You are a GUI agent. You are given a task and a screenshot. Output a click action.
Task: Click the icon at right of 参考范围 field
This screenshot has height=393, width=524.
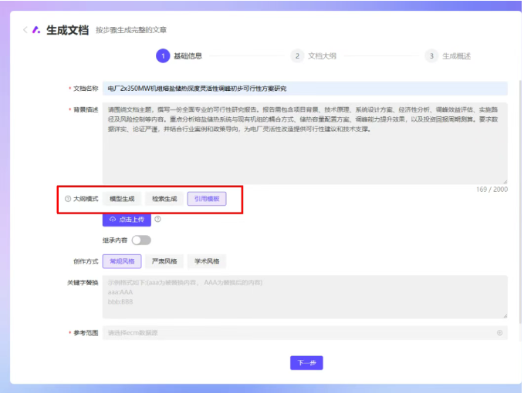(499, 333)
